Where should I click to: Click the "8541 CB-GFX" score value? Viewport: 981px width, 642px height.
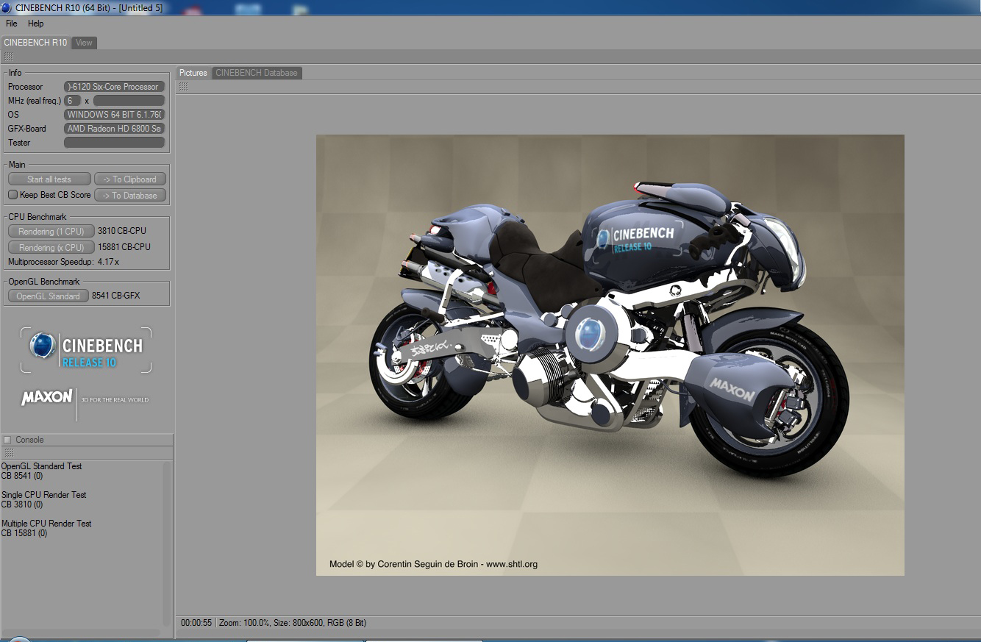coord(116,296)
